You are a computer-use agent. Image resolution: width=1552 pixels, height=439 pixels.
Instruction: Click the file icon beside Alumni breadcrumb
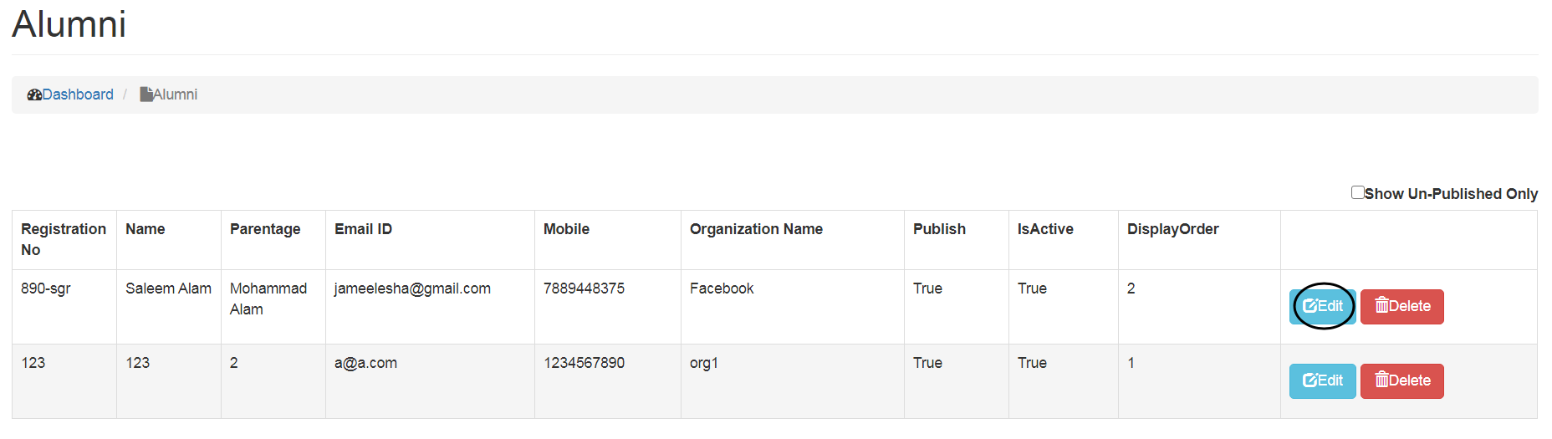pyautogui.click(x=146, y=94)
